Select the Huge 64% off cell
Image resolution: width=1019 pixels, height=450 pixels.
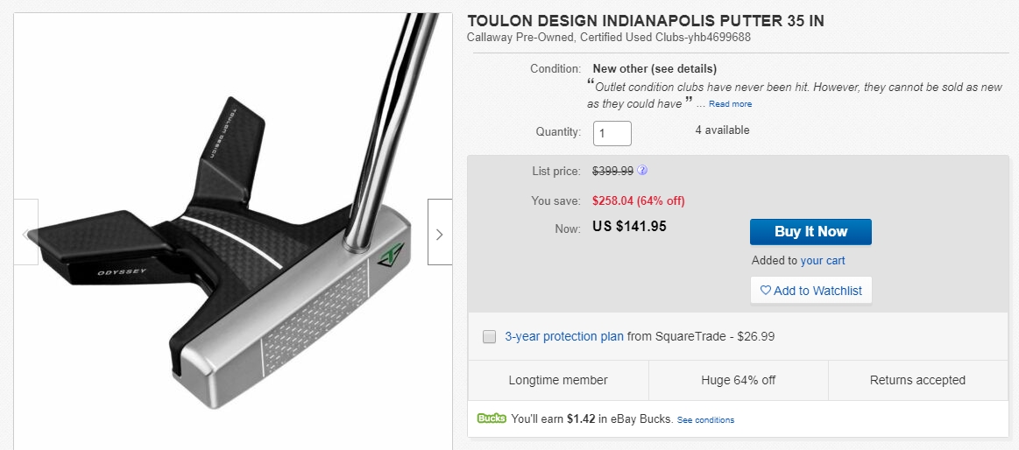[738, 380]
